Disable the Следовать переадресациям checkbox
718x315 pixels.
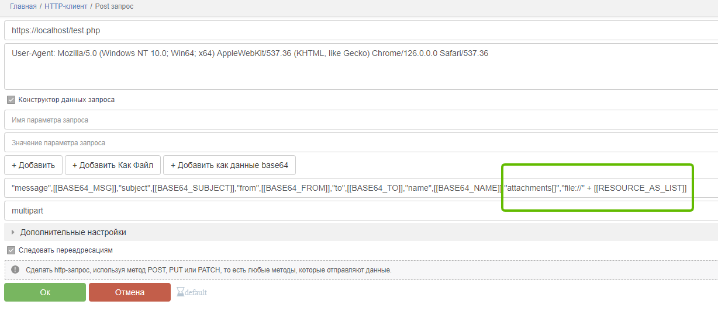click(11, 250)
